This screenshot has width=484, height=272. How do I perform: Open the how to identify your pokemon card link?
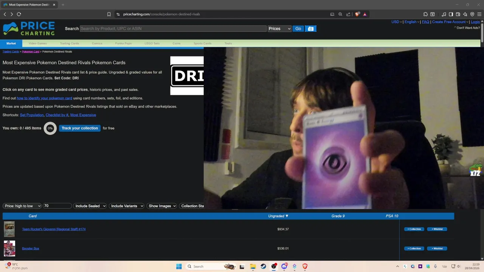(x=44, y=98)
